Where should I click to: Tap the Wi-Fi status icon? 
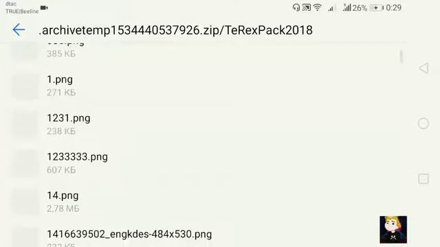pos(318,8)
